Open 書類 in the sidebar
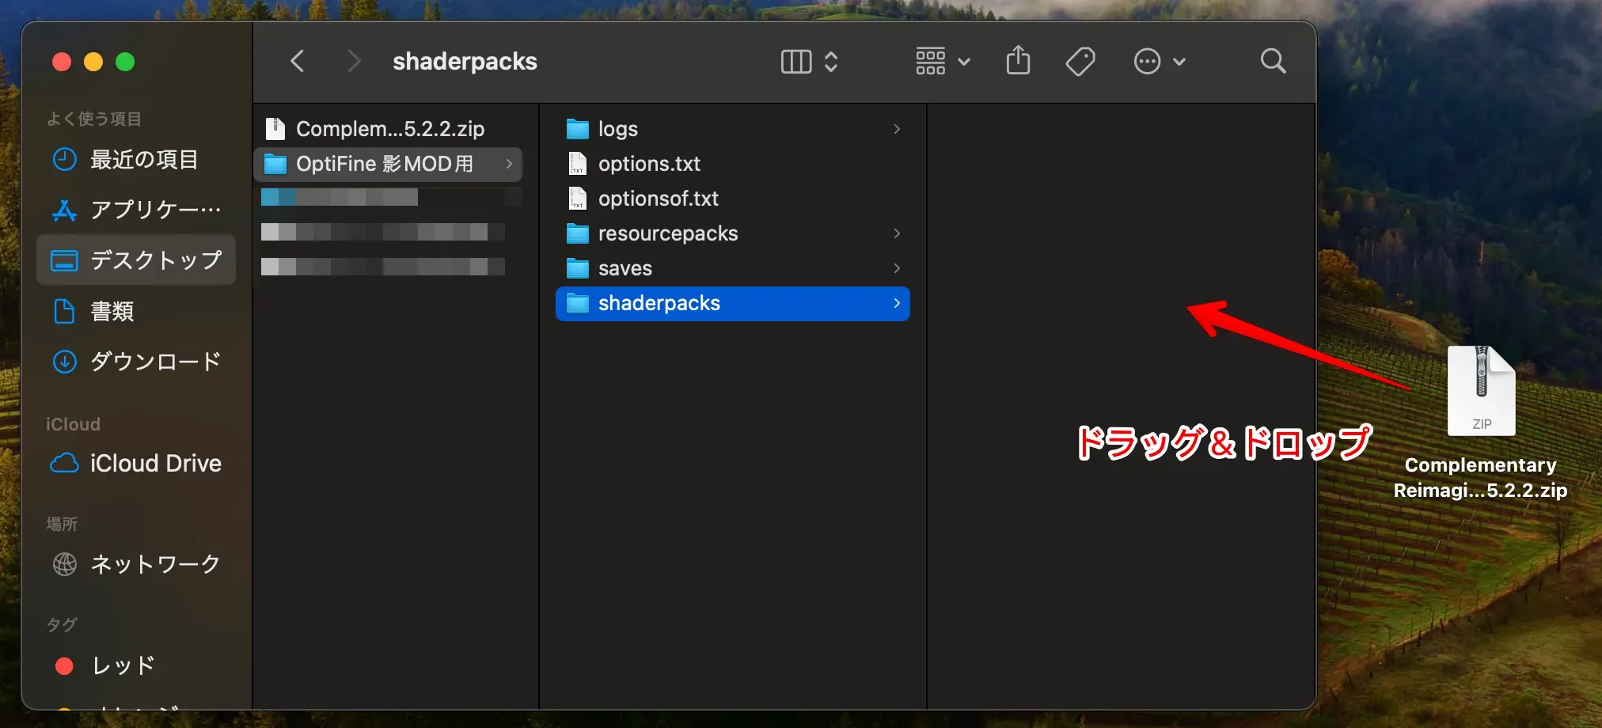Viewport: 1602px width, 728px height. [137, 311]
